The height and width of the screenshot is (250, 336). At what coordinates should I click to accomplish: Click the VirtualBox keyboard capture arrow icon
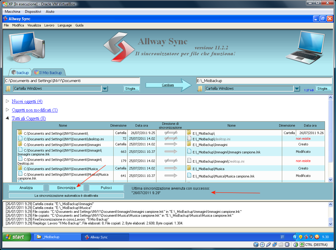[x=302, y=245]
